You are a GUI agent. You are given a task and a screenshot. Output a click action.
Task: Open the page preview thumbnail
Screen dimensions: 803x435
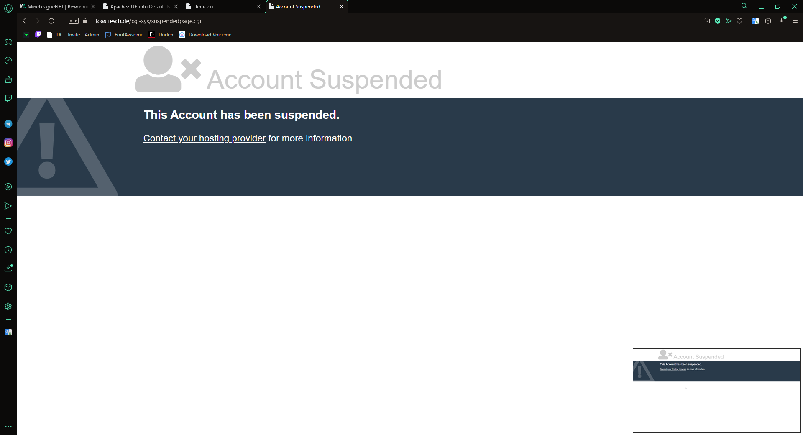tap(716, 391)
